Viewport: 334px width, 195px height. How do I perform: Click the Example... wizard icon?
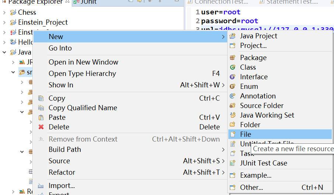(x=233, y=175)
